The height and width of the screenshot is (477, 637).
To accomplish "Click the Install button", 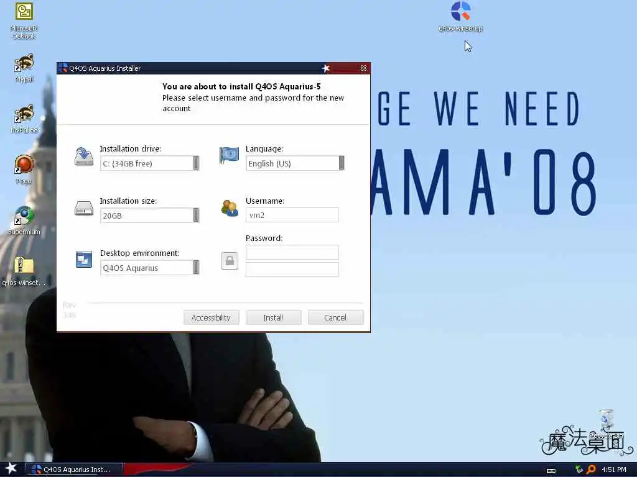I will point(274,317).
